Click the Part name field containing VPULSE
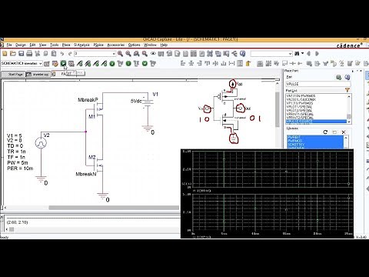The image size is (369, 277). [x=318, y=84]
